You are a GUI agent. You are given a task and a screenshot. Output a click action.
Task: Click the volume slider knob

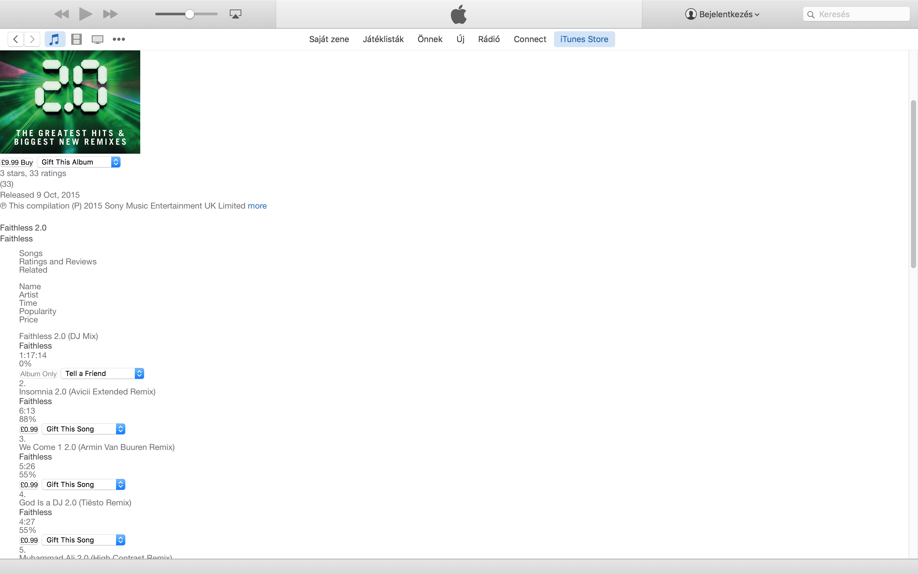click(190, 14)
